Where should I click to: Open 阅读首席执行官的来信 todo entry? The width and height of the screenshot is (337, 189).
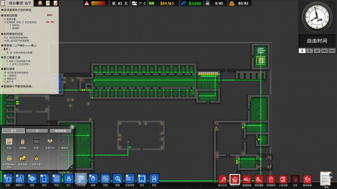tap(17, 10)
